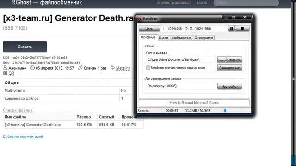Click the 11.7MB / 52.5GB status entry
The height and width of the screenshot is (166, 296).
tap(197, 111)
